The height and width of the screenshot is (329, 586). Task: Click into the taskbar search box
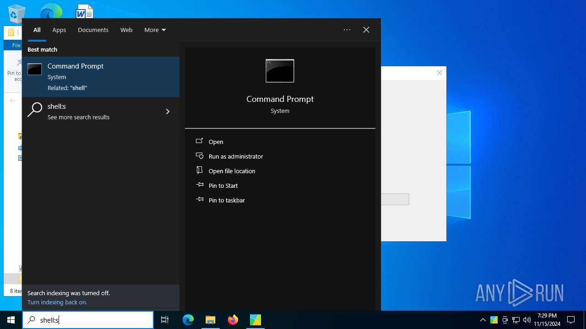(x=88, y=320)
